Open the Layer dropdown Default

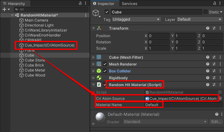point(200,19)
